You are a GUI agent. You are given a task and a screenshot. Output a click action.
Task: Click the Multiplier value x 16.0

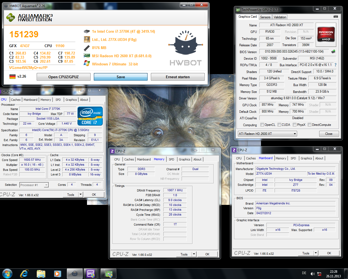pyautogui.click(x=32, y=165)
